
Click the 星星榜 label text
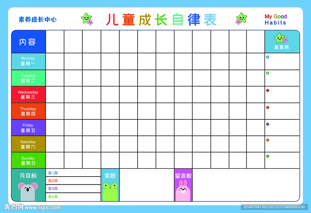click(x=282, y=47)
